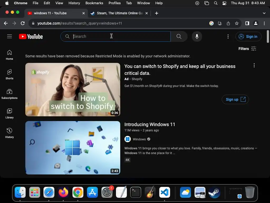Open the YouTube hamburger guide menu
The height and width of the screenshot is (203, 270).
pos(9,36)
